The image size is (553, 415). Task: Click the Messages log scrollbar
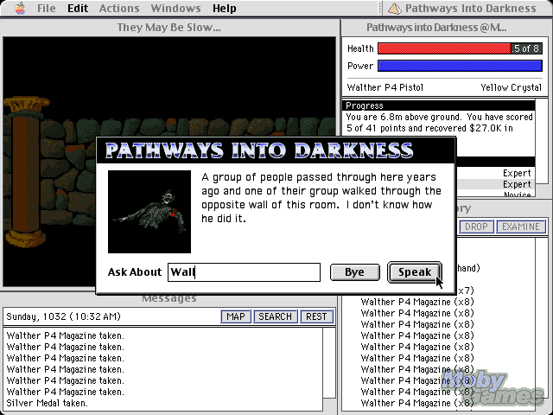(329, 363)
